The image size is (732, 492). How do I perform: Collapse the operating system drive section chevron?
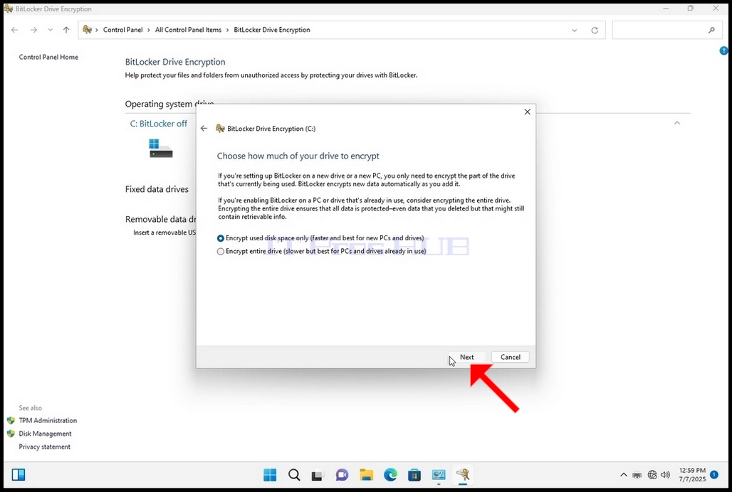click(677, 123)
